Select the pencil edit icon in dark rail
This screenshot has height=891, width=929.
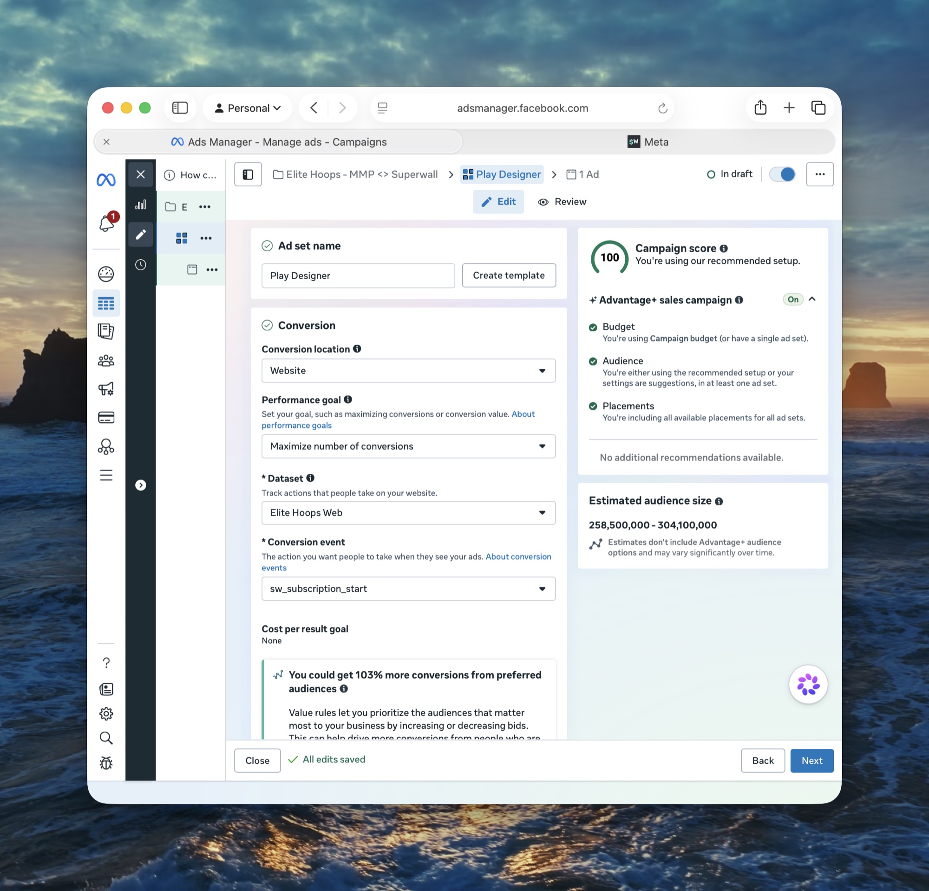click(141, 235)
